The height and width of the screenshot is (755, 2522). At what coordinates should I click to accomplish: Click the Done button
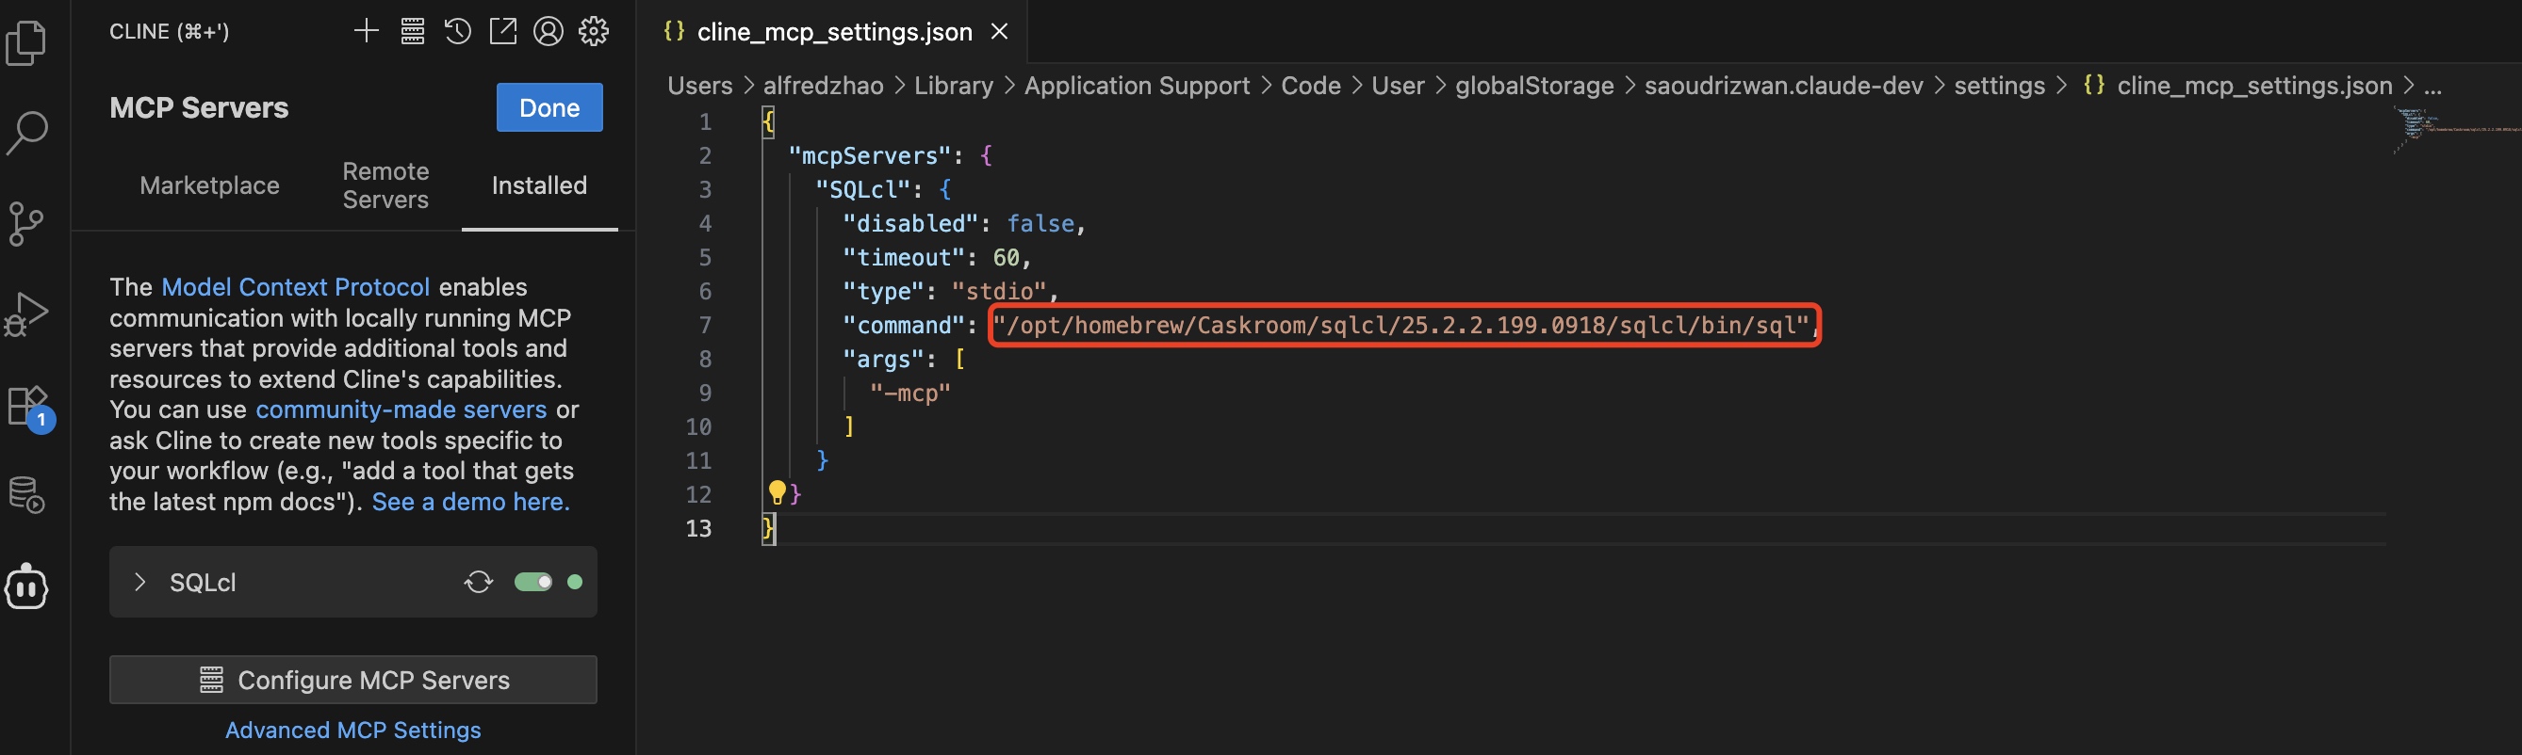[x=549, y=107]
